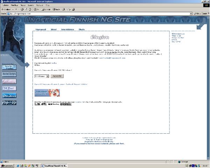Image resolution: width=210 pixels, height=168 pixels.
Task: Open the Hopeanuoli navigation tab
Action: click(x=41, y=30)
